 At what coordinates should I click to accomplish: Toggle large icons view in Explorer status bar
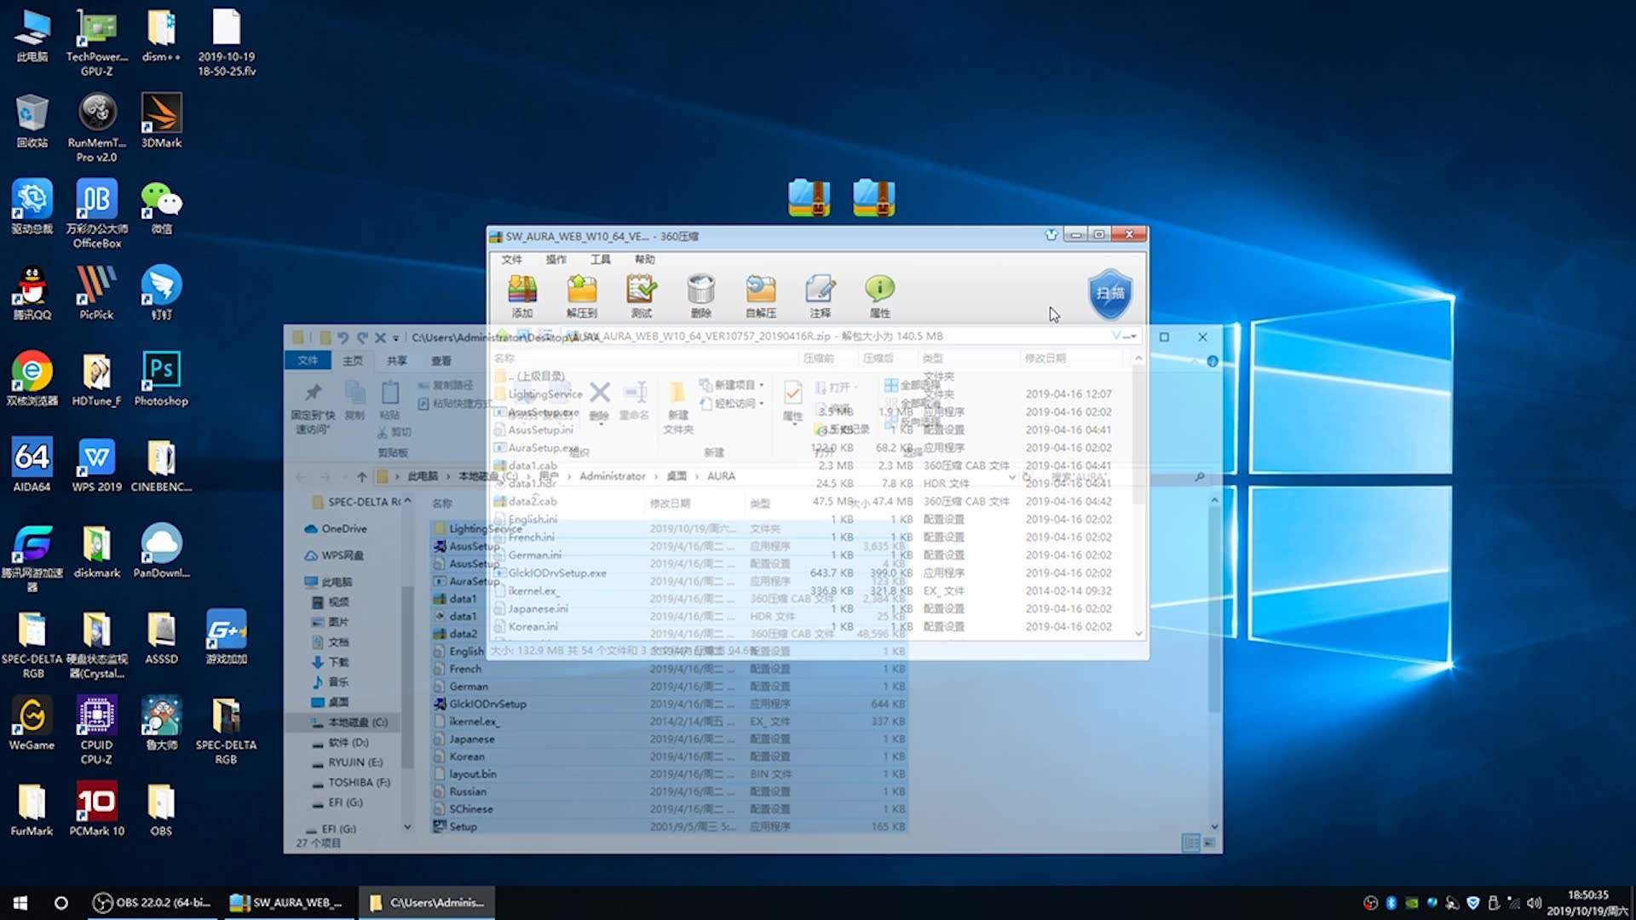(x=1210, y=842)
